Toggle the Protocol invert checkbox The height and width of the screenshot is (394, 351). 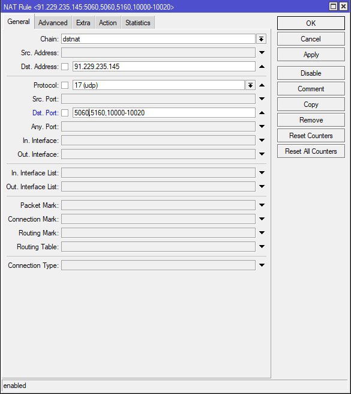(x=65, y=85)
